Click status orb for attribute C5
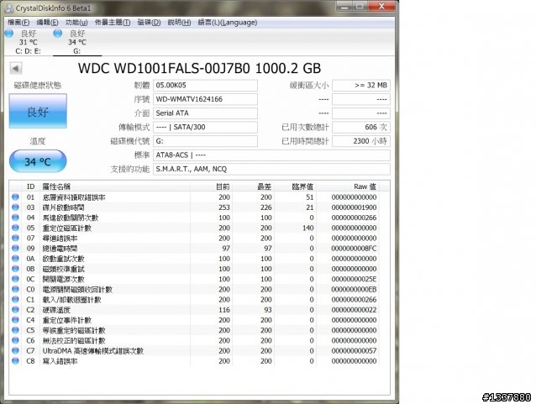This screenshot has height=404, width=536. click(15, 330)
